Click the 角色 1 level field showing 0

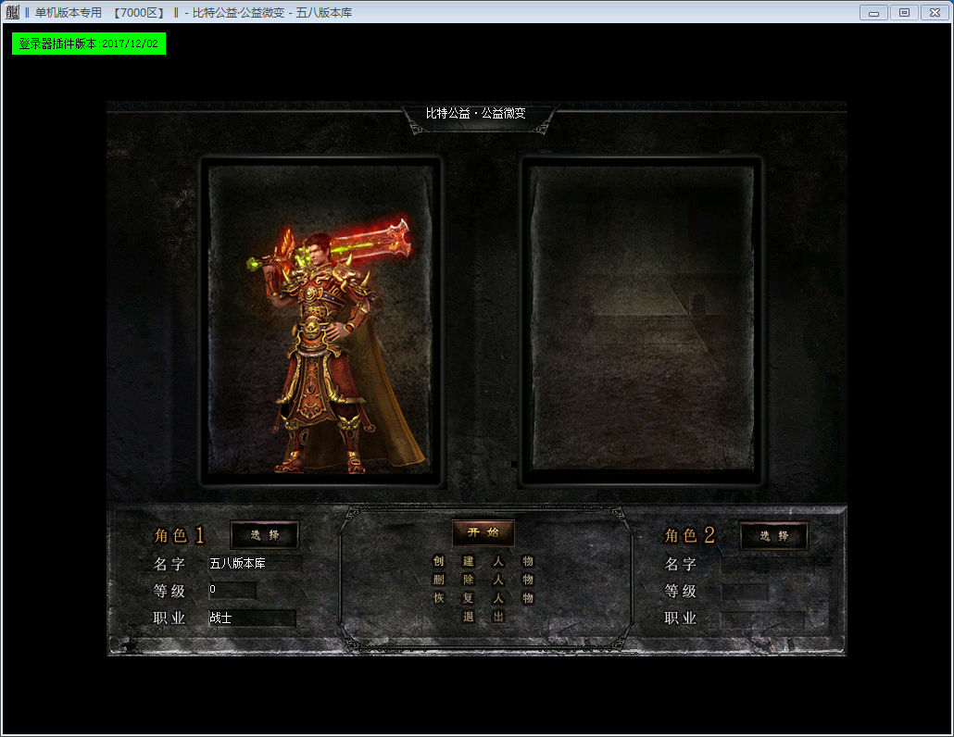(x=232, y=590)
